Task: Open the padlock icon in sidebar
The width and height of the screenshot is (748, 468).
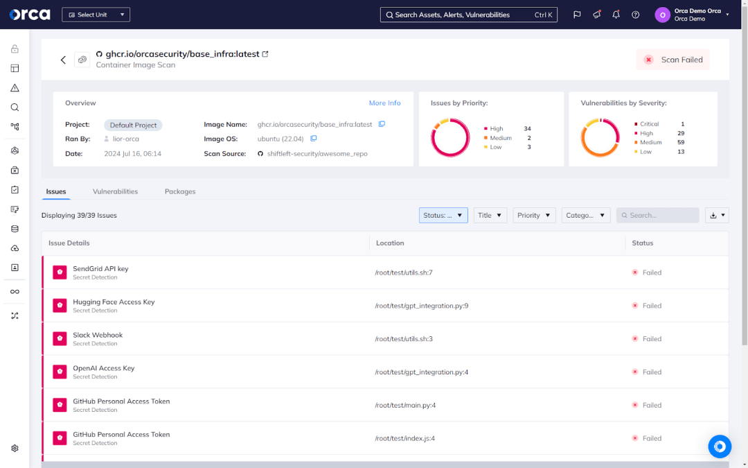Action: tap(15, 49)
